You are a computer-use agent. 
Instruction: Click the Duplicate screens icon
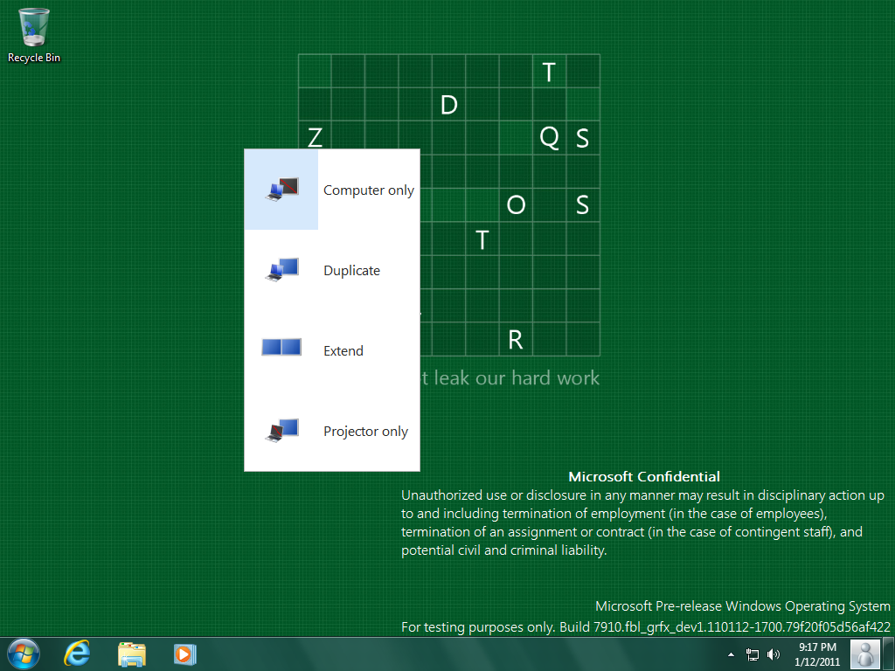pos(282,270)
